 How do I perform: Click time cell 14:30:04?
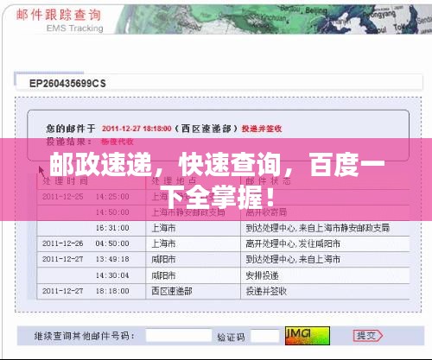point(112,275)
